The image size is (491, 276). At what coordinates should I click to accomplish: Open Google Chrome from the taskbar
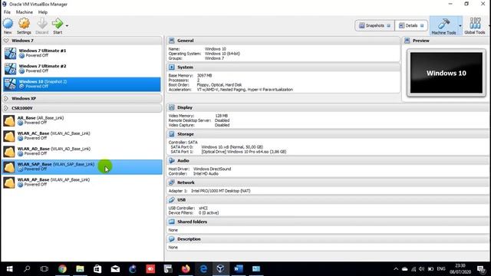pyautogui.click(x=62, y=269)
